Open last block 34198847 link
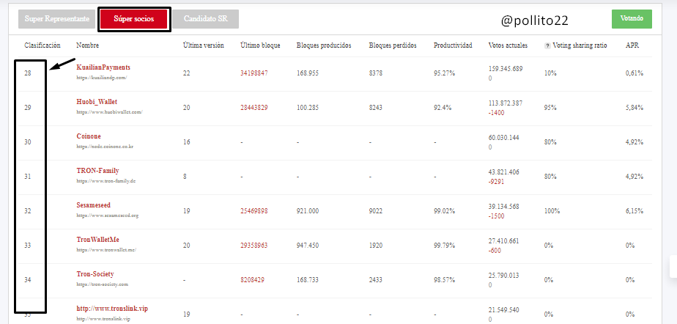Image resolution: width=677 pixels, height=324 pixels. (x=254, y=73)
